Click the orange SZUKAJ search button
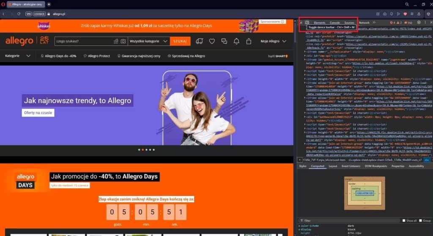 [x=180, y=41]
